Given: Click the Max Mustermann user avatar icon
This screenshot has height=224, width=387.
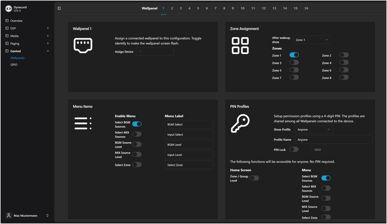Looking at the screenshot, I should pos(9,216).
